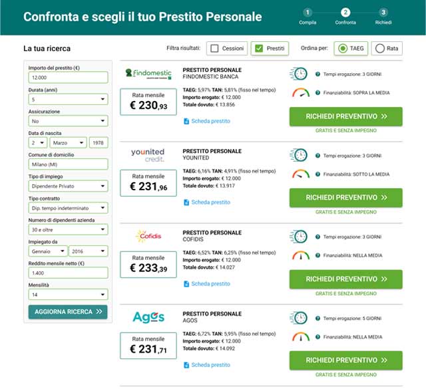This screenshot has width=426, height=391.
Task: Click the Younited financing gauge icon
Action: point(300,174)
